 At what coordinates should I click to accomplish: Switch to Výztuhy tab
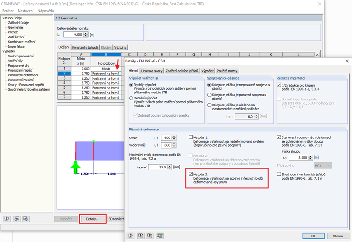coord(120,47)
